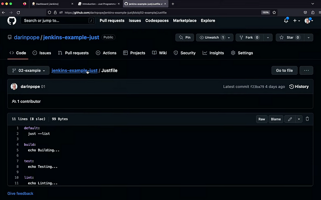Click the Fork button

[249, 37]
